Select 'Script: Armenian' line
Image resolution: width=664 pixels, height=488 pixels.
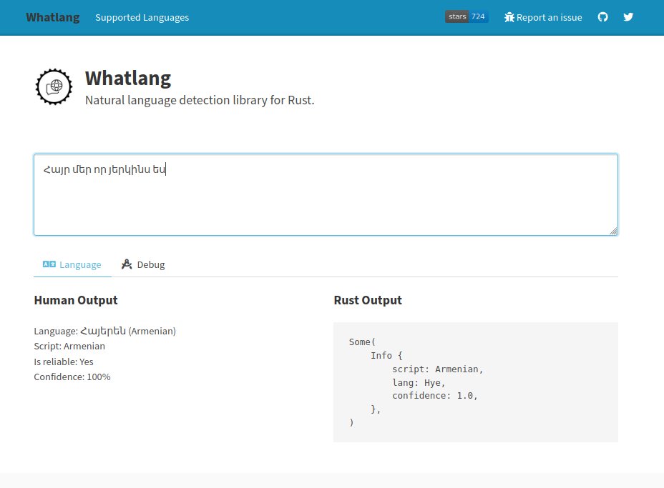tap(69, 347)
